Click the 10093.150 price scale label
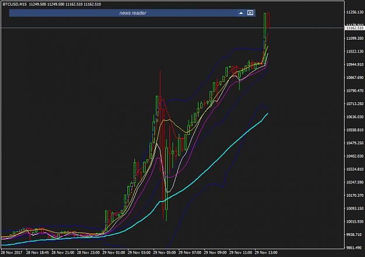This screenshot has height=257, width=365. (x=354, y=209)
